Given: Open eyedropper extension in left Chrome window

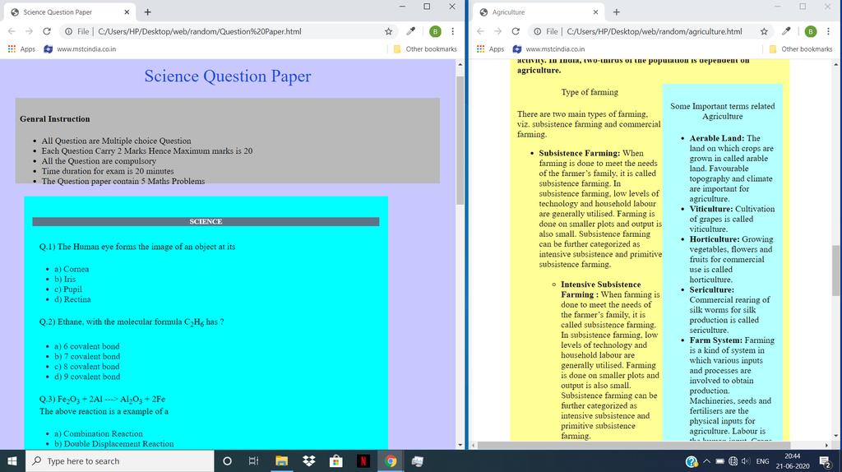Looking at the screenshot, I should 411,32.
